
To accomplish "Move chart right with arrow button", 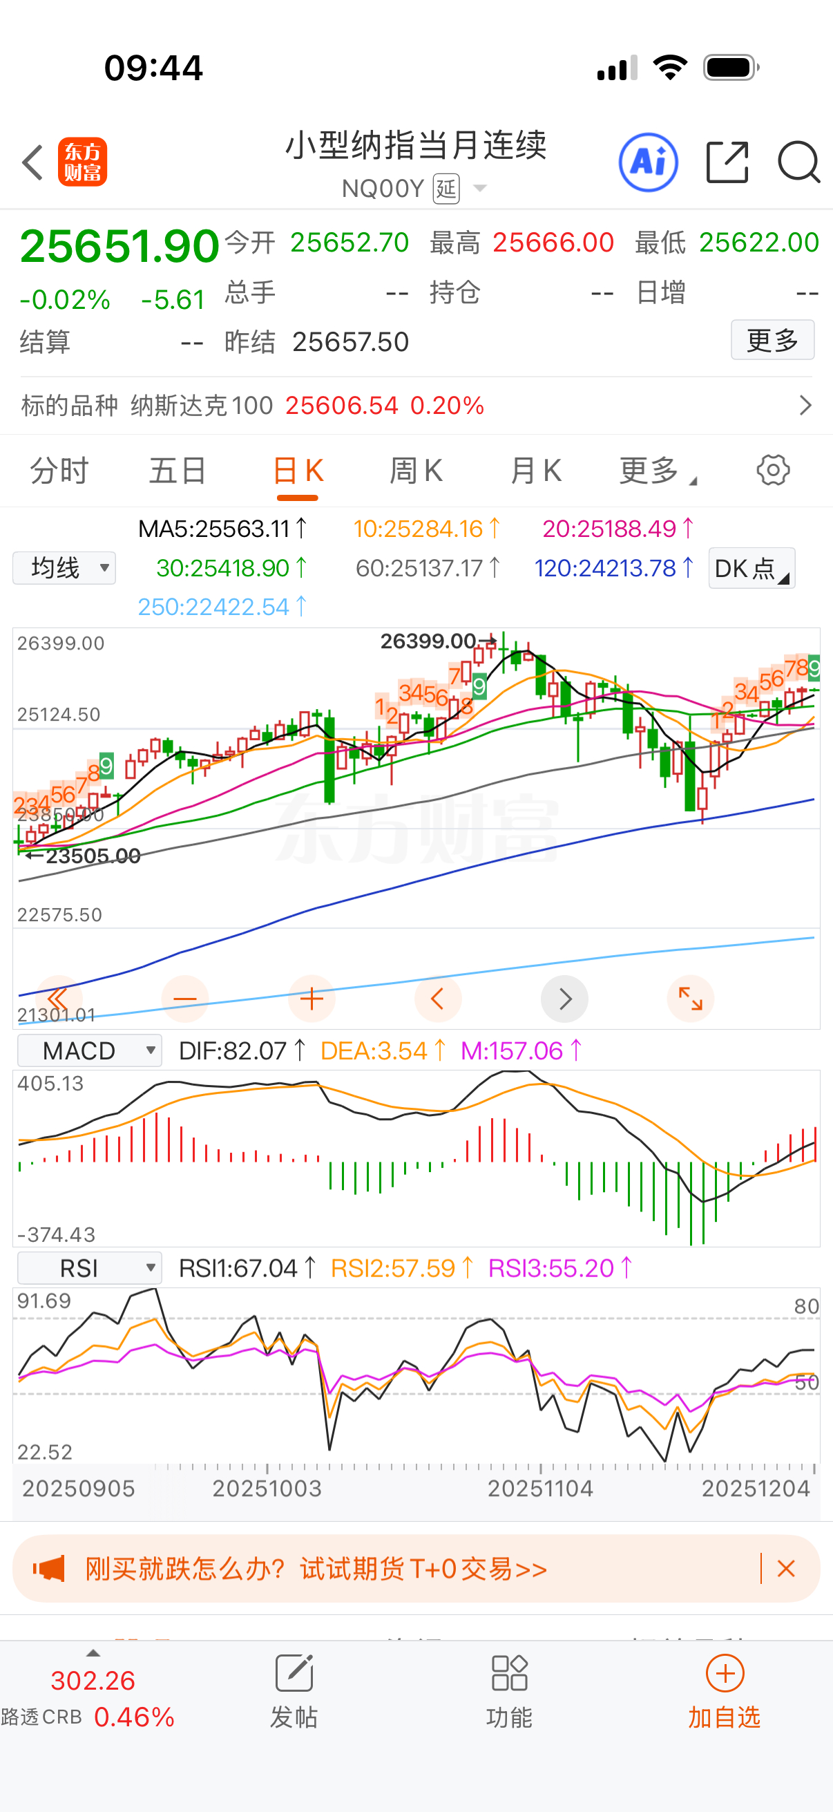I will 564,999.
